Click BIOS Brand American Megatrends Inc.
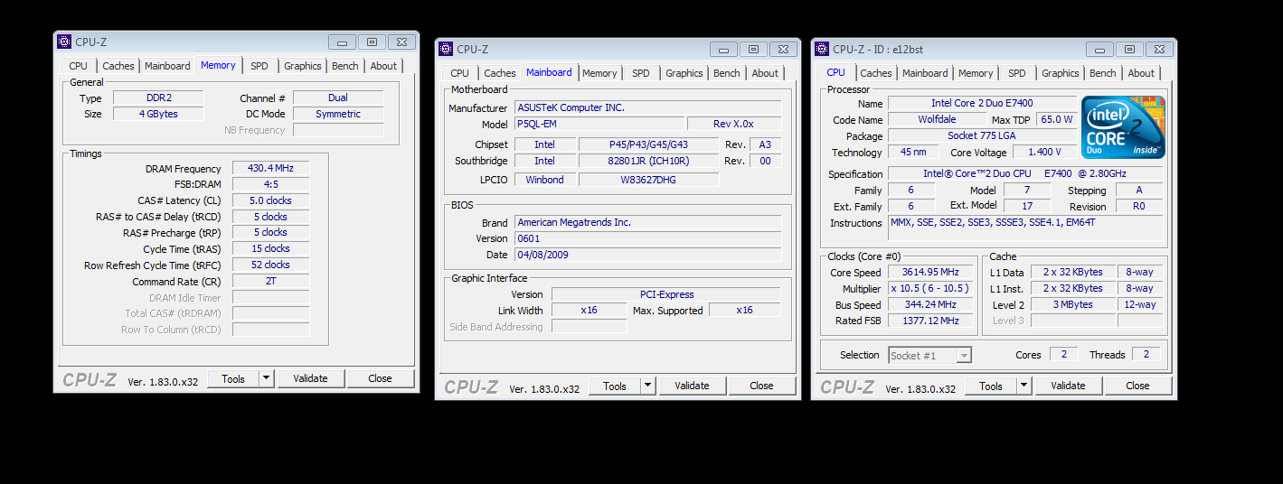The height and width of the screenshot is (484, 1283). [648, 222]
